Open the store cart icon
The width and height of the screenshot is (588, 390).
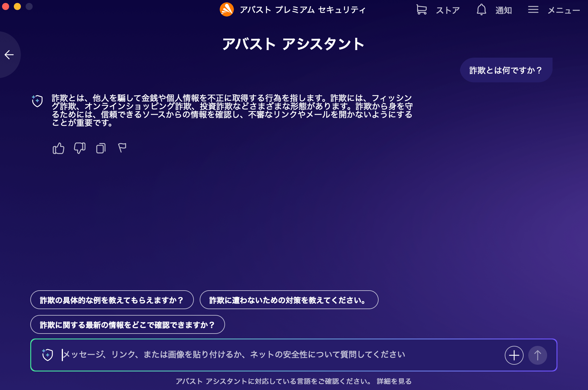pyautogui.click(x=422, y=9)
